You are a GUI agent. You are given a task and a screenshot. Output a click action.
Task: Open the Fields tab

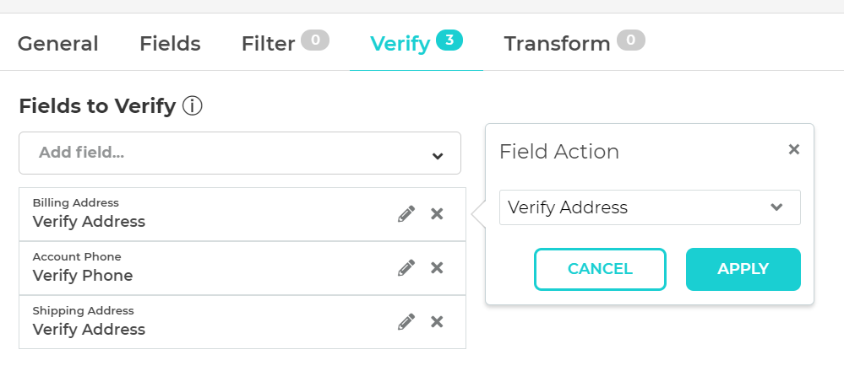pyautogui.click(x=170, y=44)
